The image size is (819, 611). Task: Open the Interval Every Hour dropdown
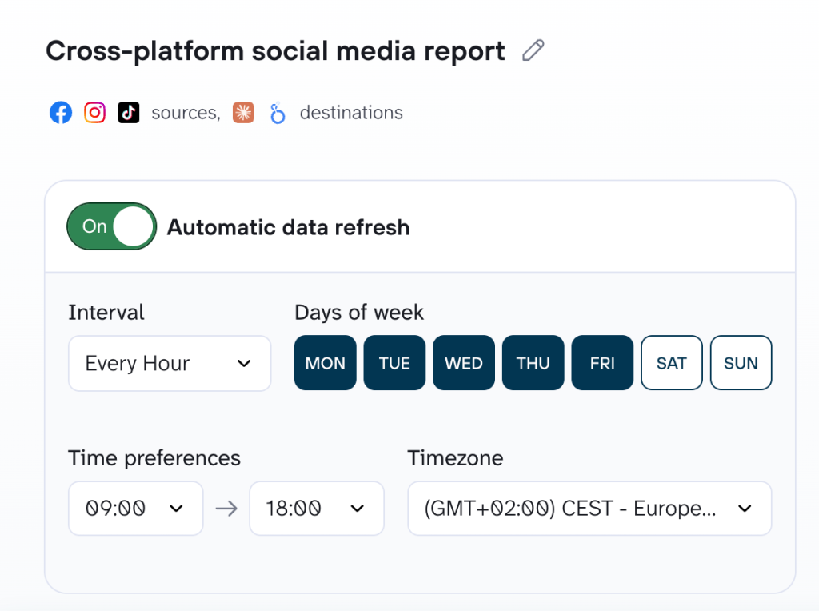coord(170,363)
